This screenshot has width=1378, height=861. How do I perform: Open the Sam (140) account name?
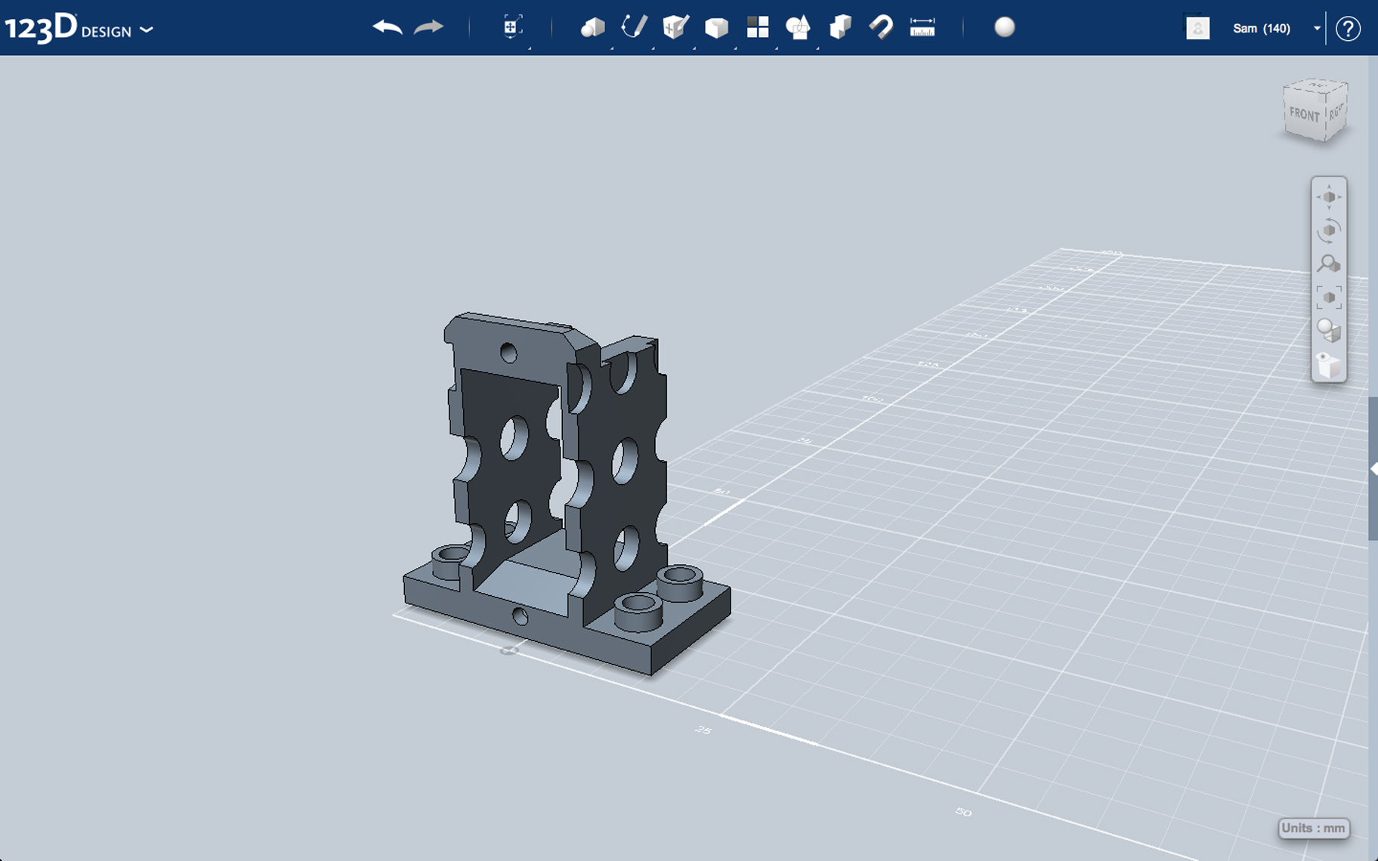coord(1261,29)
